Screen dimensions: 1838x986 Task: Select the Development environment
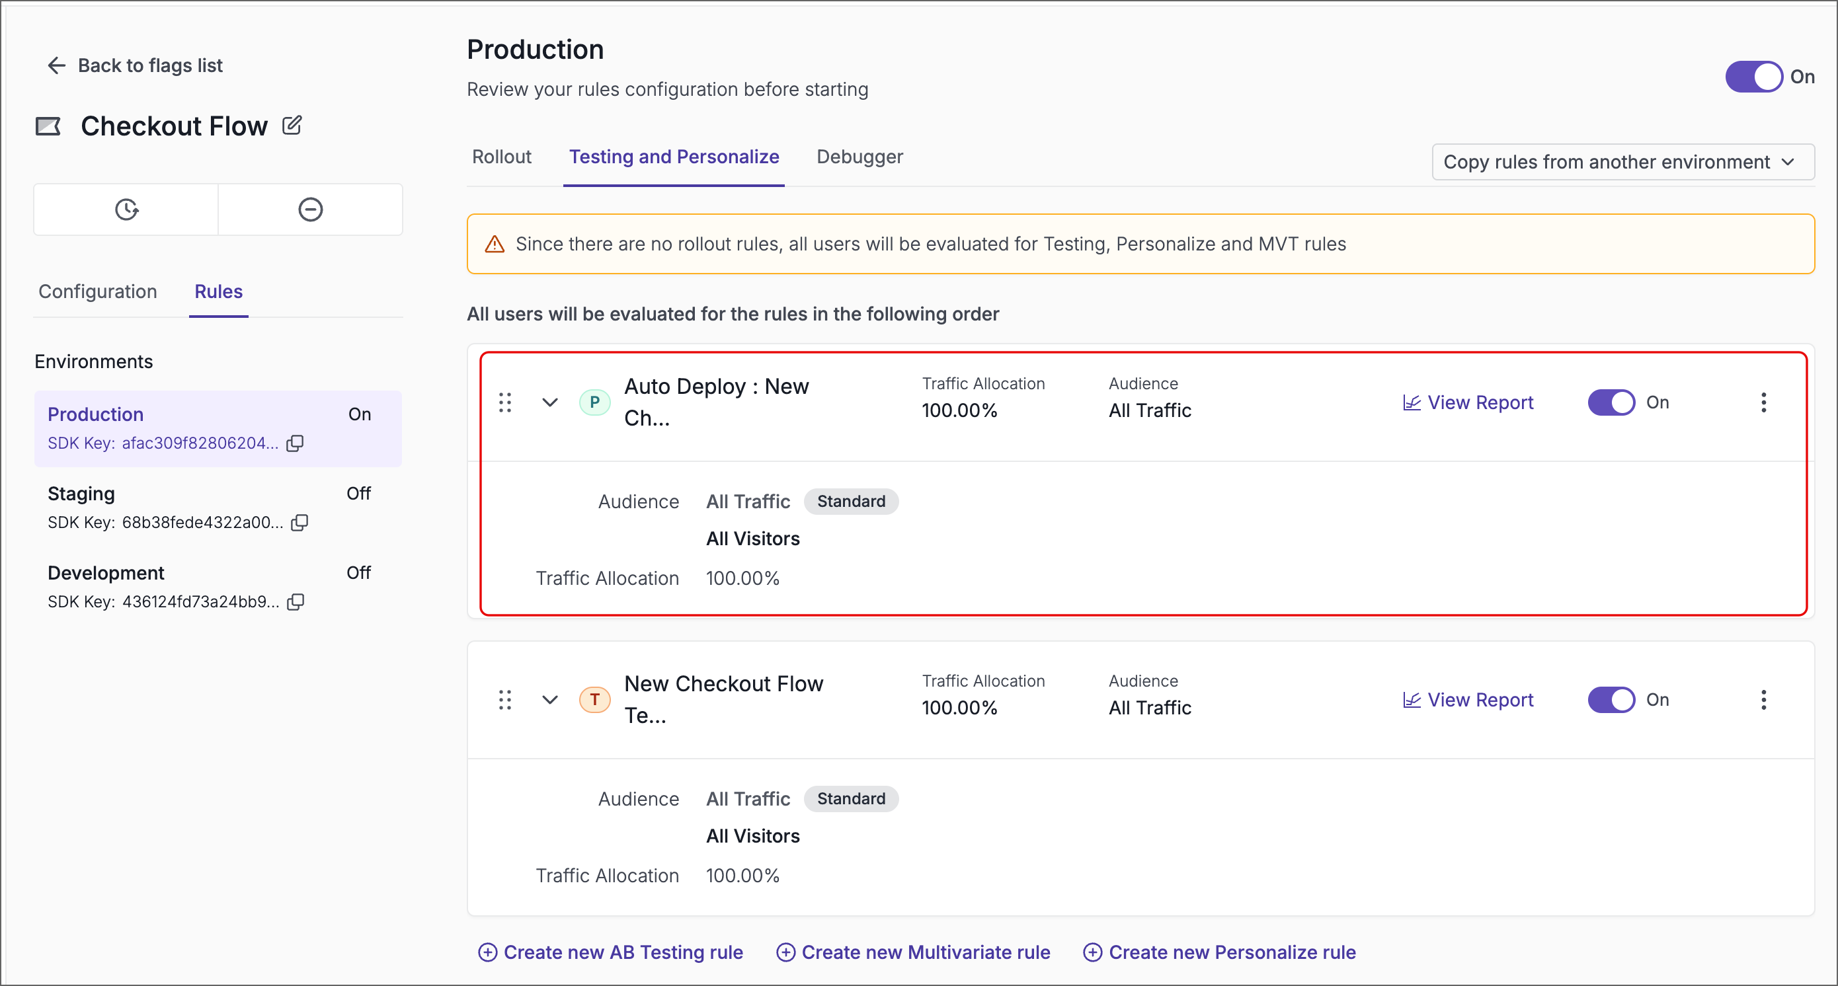(x=218, y=587)
